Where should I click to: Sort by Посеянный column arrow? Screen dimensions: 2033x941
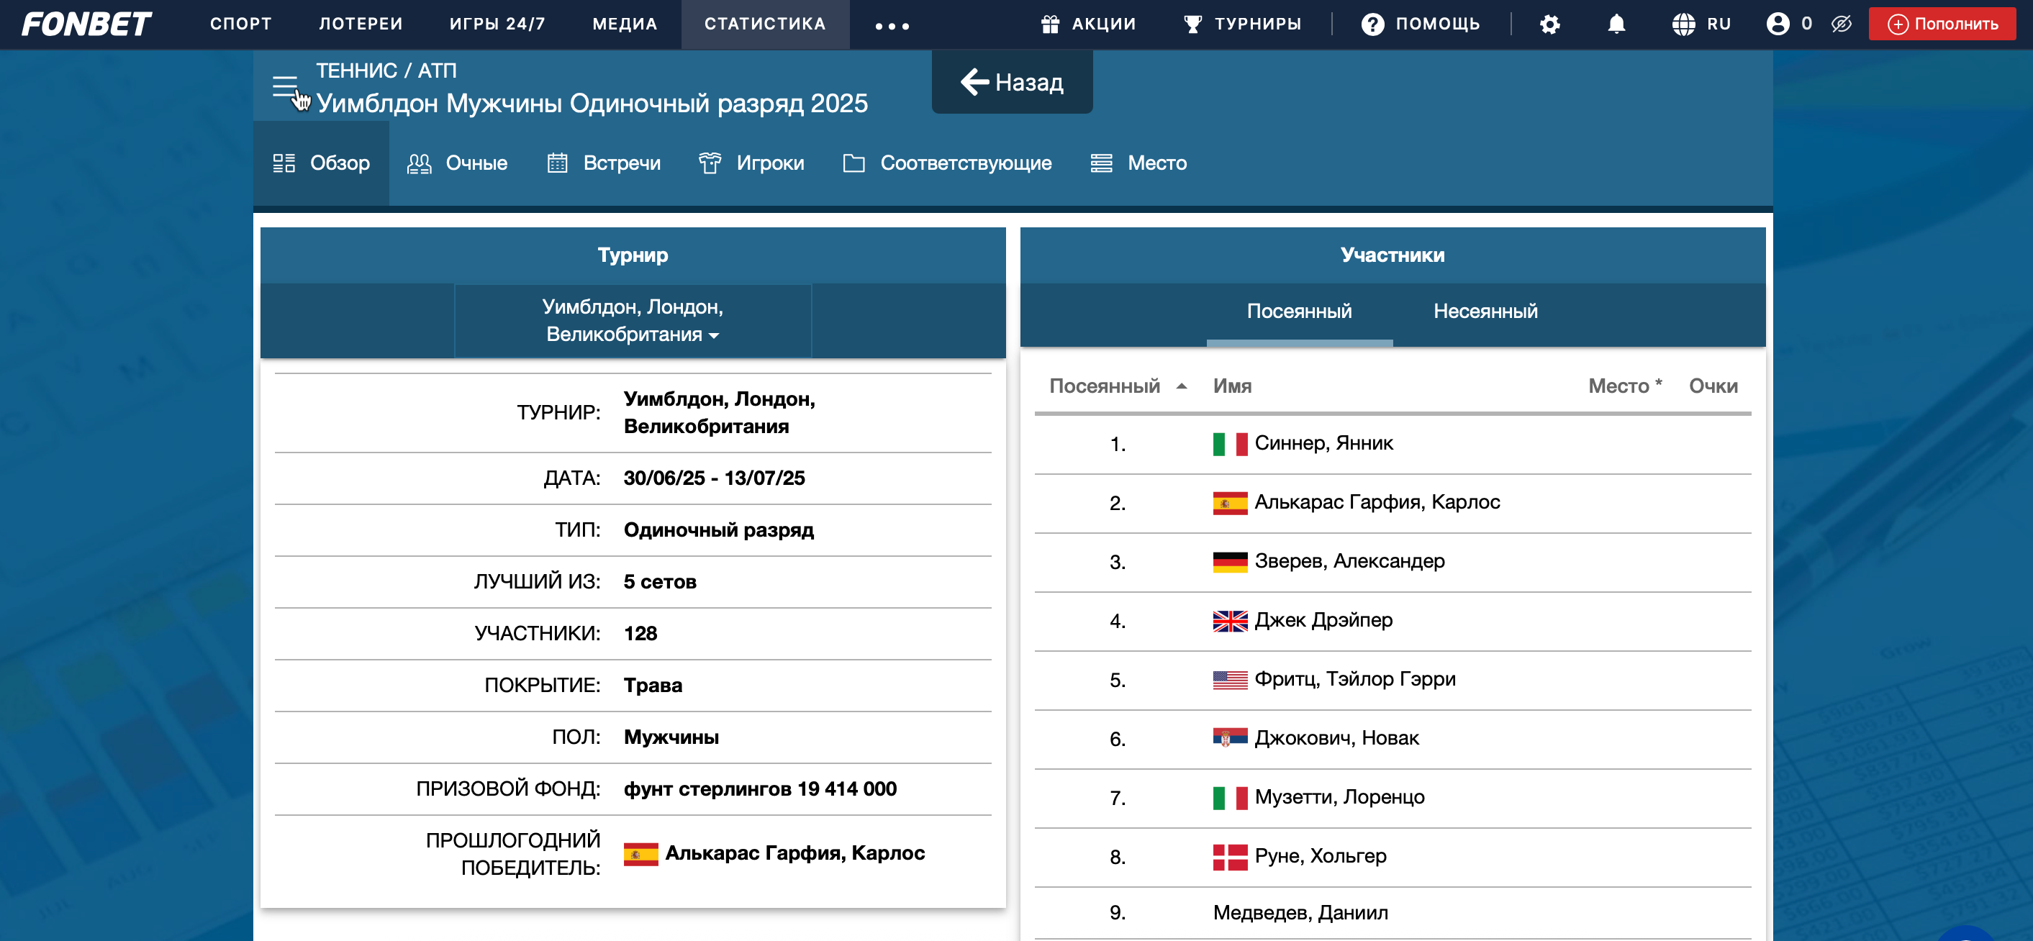pos(1182,386)
